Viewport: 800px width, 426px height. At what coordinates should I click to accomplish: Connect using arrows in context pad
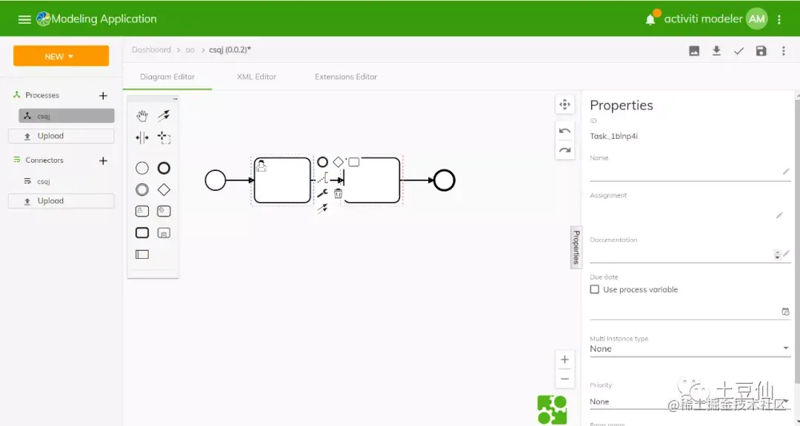(x=322, y=209)
